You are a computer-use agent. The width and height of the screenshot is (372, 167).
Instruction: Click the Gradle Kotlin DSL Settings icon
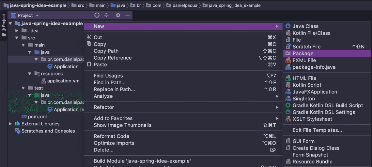288,112
